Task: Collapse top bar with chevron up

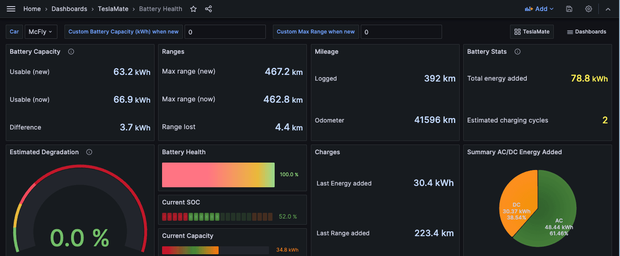Action: [608, 9]
